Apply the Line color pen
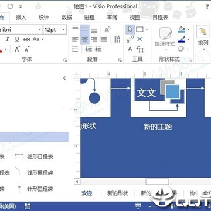The image size is (211, 211). tap(182, 39)
